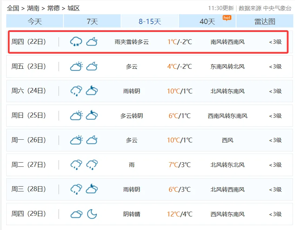This screenshot has width=295, height=230.
Task: Click the 11:30更新 update time
Action: (x=221, y=8)
